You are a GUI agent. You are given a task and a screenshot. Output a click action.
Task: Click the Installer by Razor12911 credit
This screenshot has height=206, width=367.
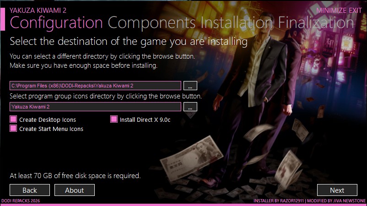point(279,201)
